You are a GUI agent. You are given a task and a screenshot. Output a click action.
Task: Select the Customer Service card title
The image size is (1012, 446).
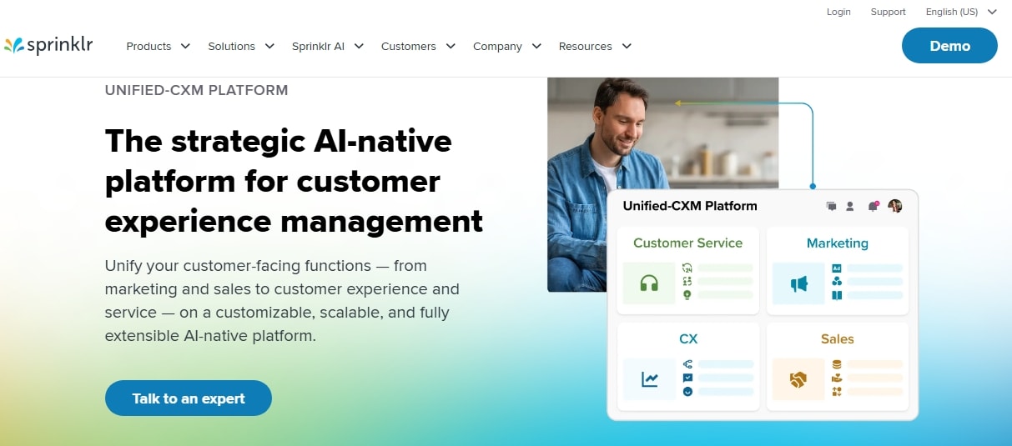[687, 243]
